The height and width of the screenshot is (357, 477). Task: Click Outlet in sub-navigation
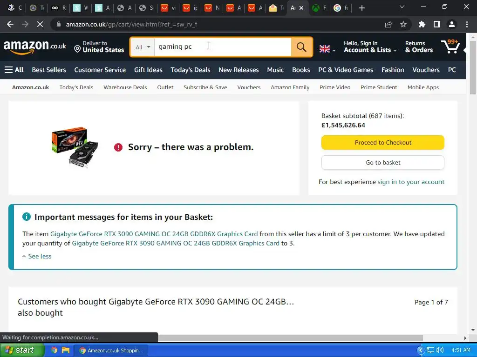165,87
